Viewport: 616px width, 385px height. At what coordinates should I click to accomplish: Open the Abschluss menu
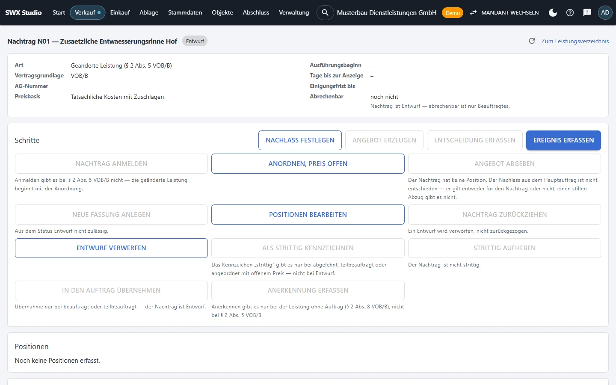pos(256,12)
